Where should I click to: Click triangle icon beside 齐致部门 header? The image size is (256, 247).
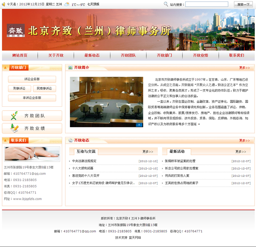pyautogui.click(x=5, y=68)
